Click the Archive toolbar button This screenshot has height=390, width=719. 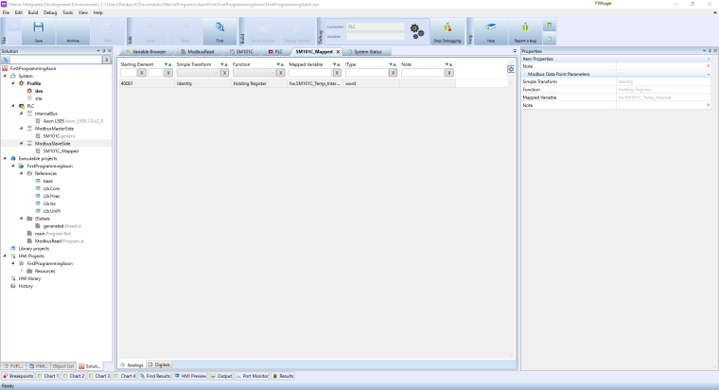73,31
